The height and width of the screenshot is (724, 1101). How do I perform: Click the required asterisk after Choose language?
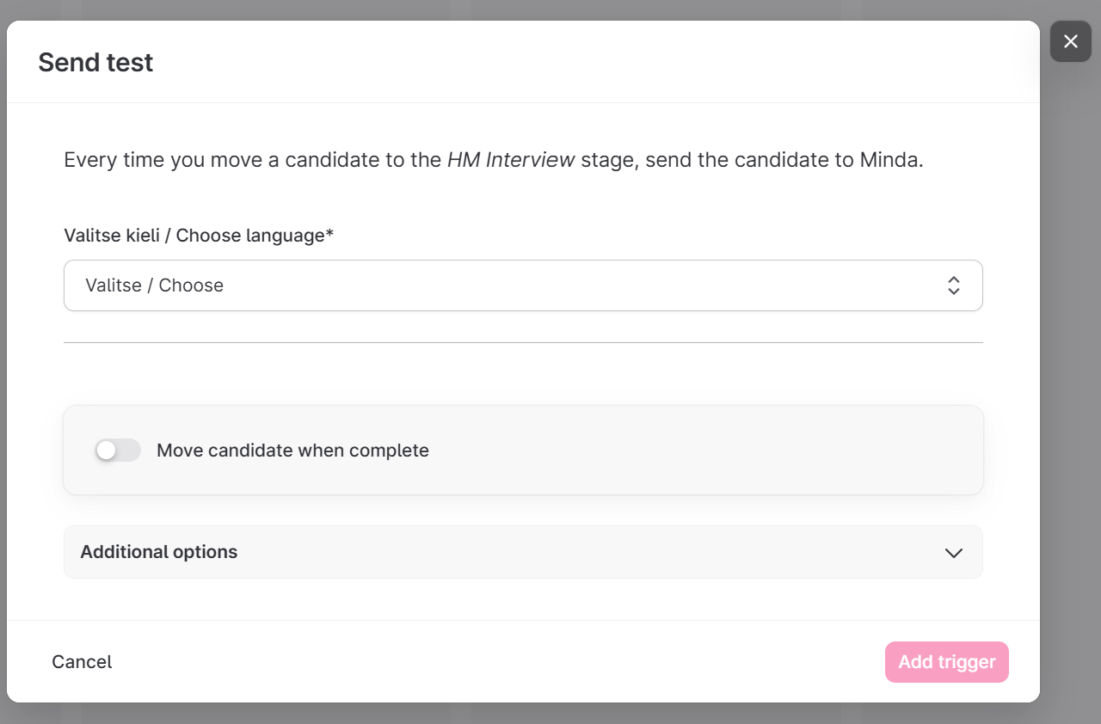pyautogui.click(x=329, y=235)
